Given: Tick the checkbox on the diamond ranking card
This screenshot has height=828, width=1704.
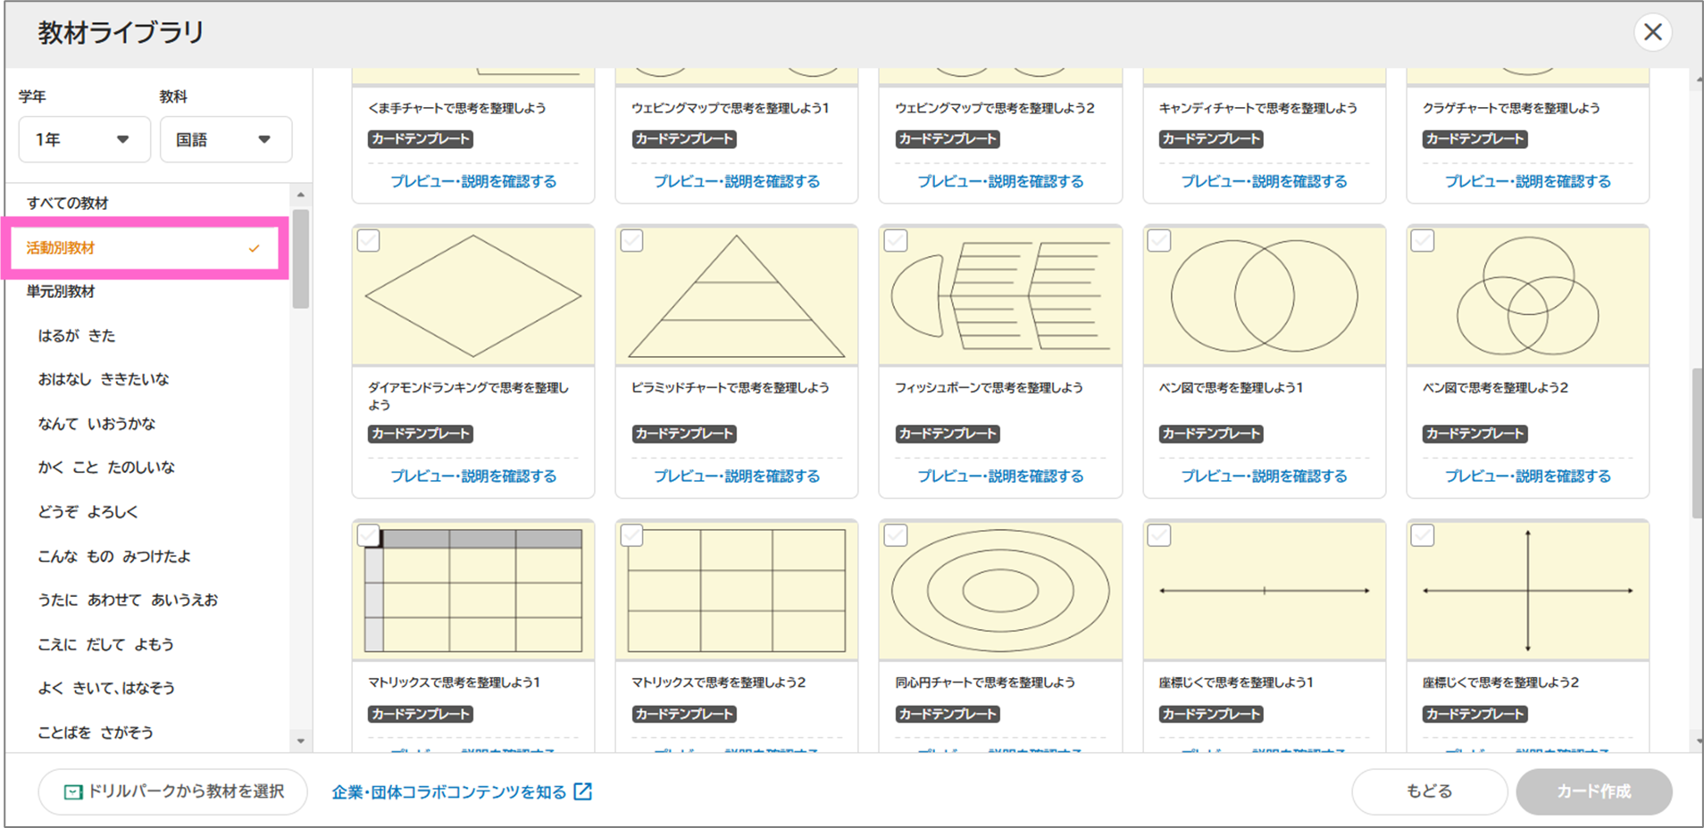Looking at the screenshot, I should pyautogui.click(x=369, y=241).
